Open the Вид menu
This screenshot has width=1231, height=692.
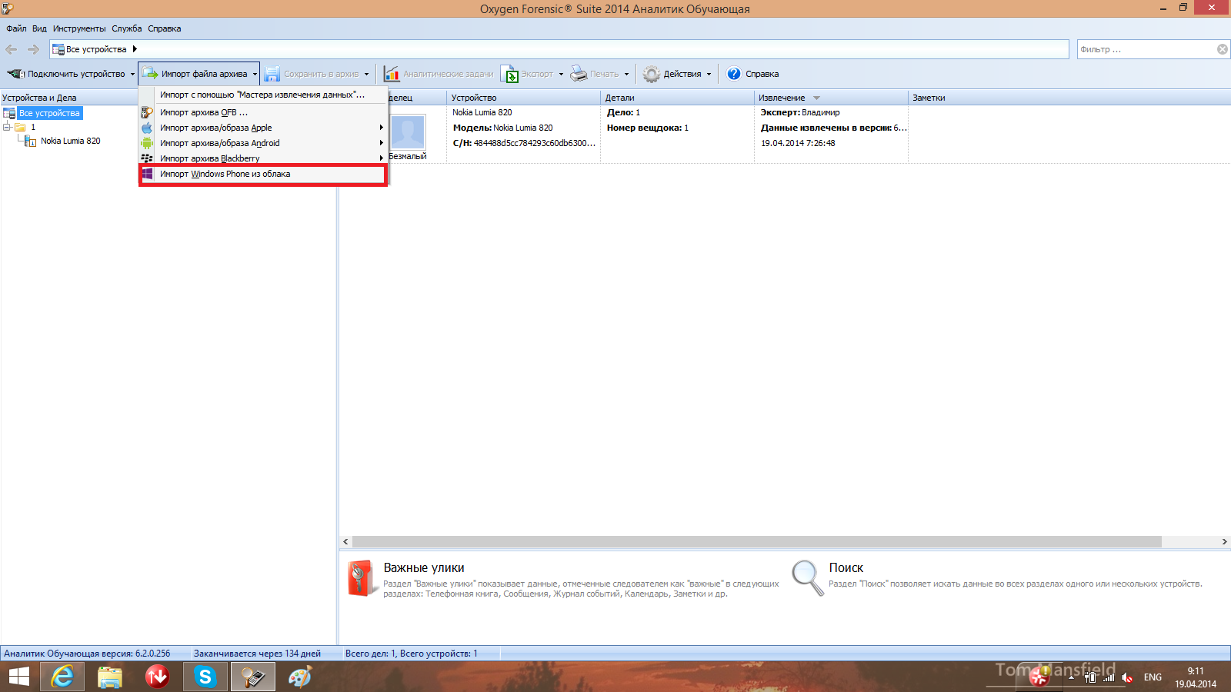pyautogui.click(x=39, y=28)
